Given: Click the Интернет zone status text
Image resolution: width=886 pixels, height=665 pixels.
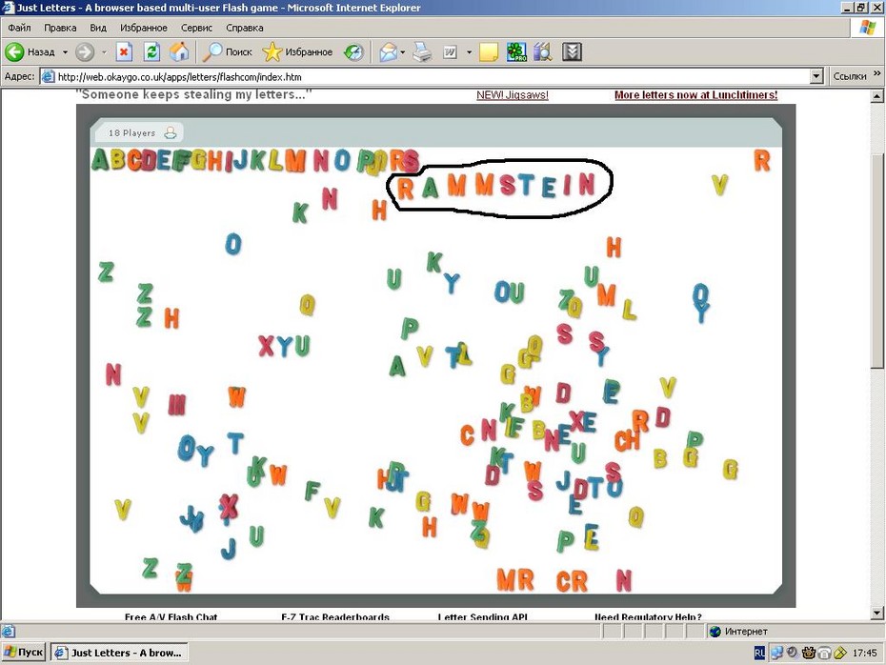Looking at the screenshot, I should (746, 631).
